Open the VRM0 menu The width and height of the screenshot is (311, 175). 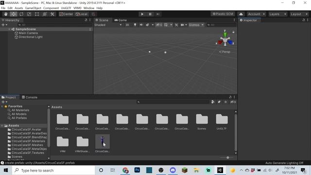click(x=77, y=8)
